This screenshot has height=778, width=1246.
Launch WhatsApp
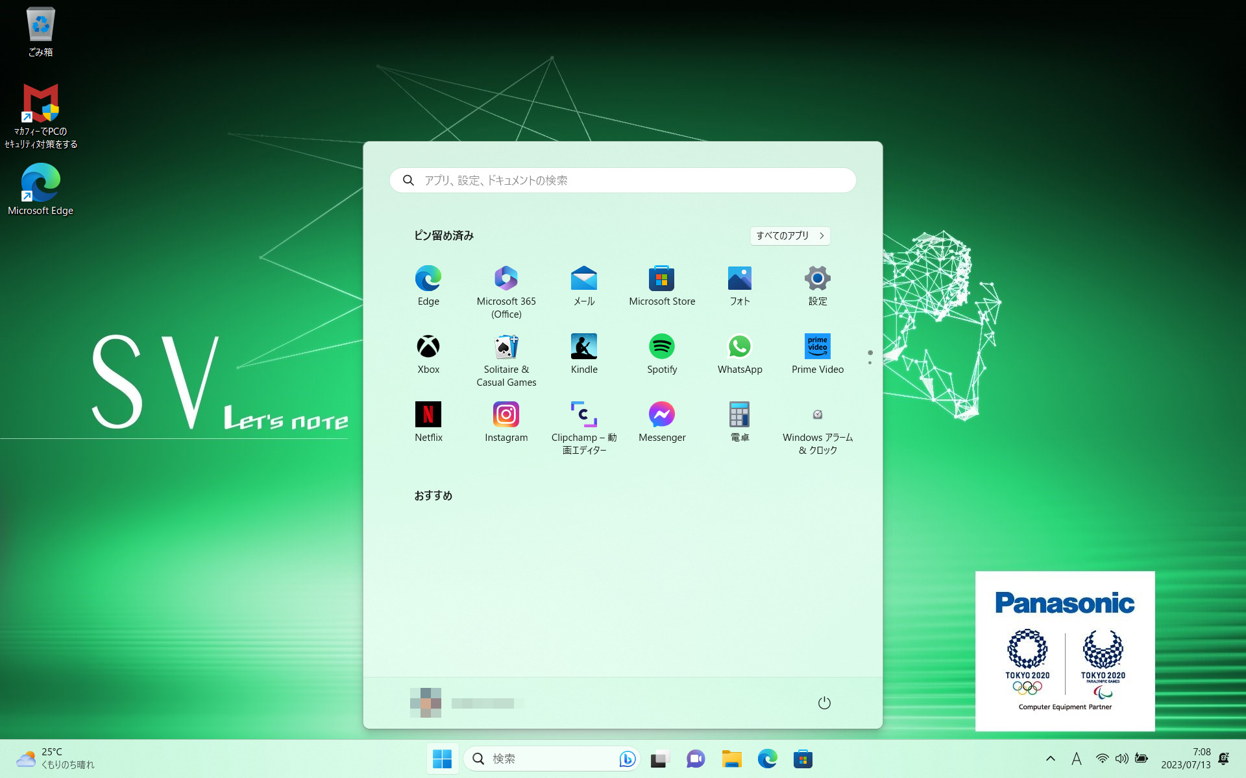(x=740, y=353)
